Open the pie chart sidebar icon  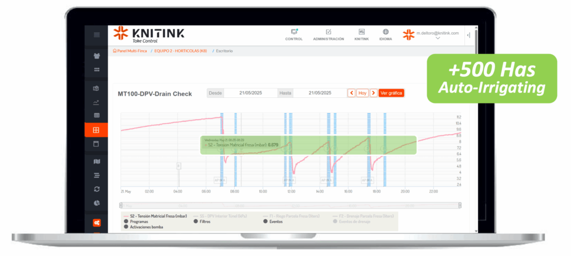[96, 203]
